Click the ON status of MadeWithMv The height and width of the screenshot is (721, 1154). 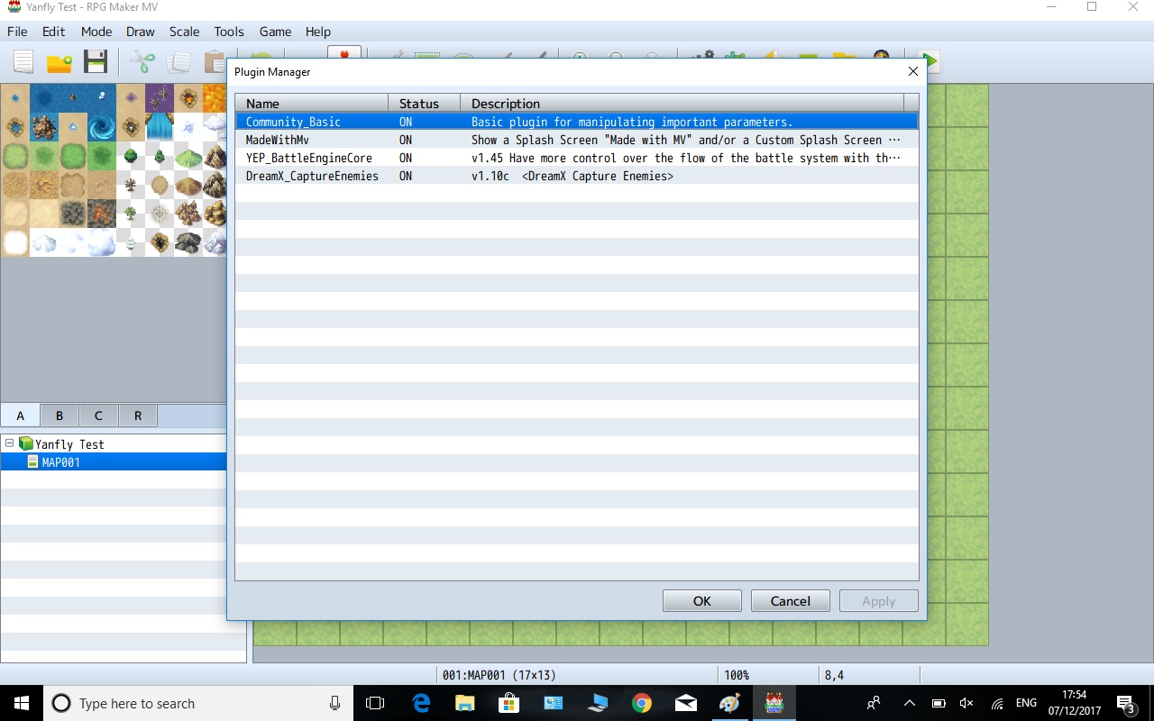406,140
